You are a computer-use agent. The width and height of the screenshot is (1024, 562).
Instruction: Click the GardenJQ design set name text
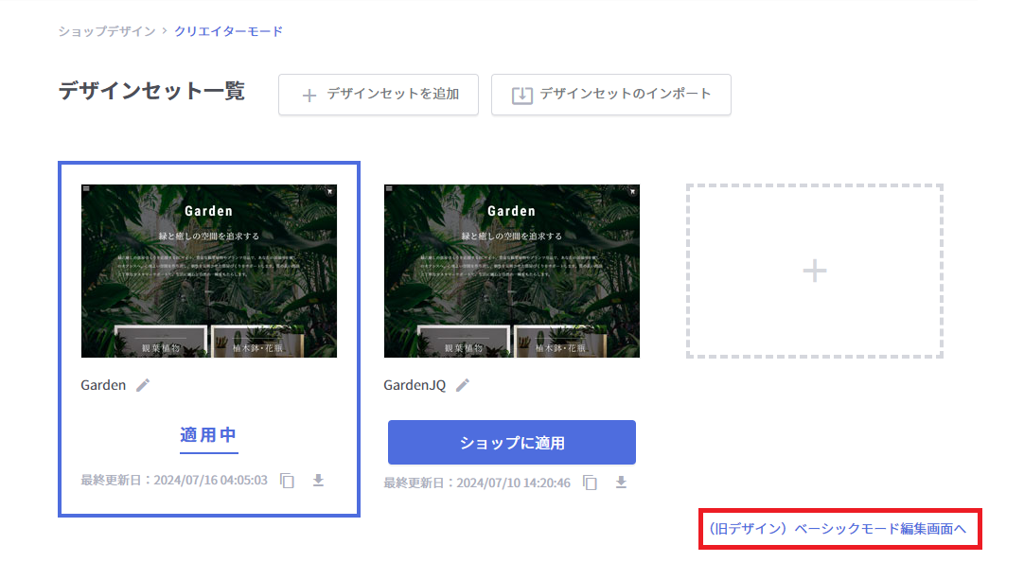pyautogui.click(x=415, y=385)
